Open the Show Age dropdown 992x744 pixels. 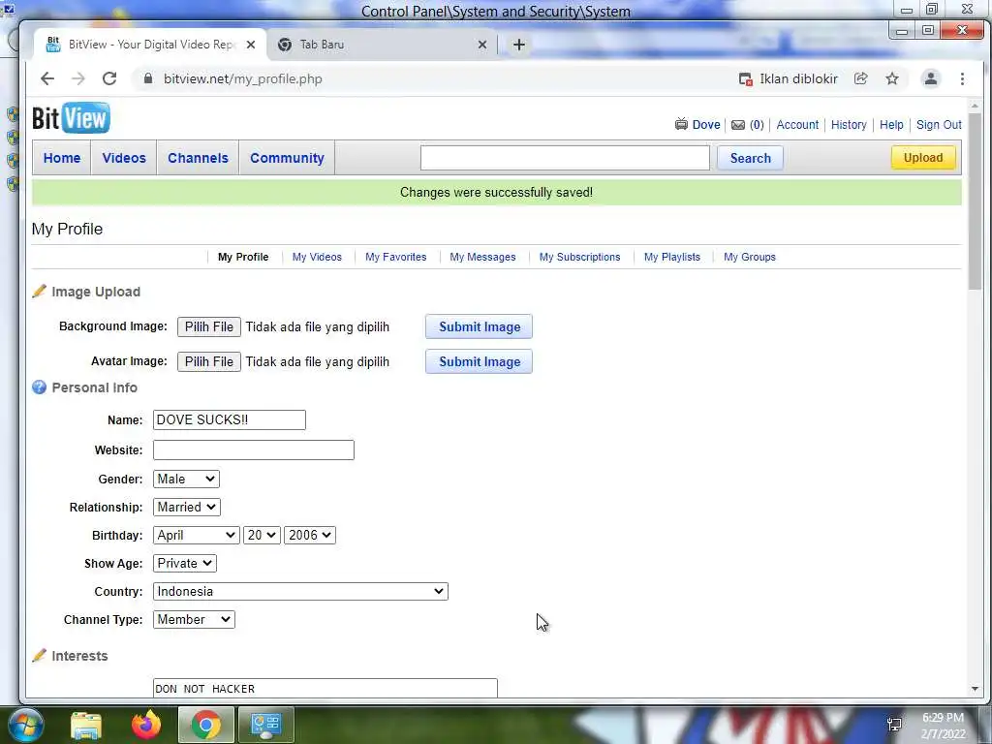[x=185, y=563]
